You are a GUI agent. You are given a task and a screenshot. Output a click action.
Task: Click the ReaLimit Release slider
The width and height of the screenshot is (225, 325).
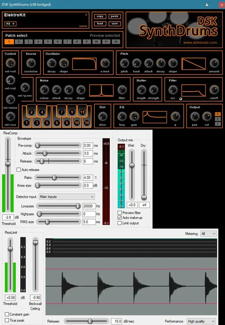86,321
